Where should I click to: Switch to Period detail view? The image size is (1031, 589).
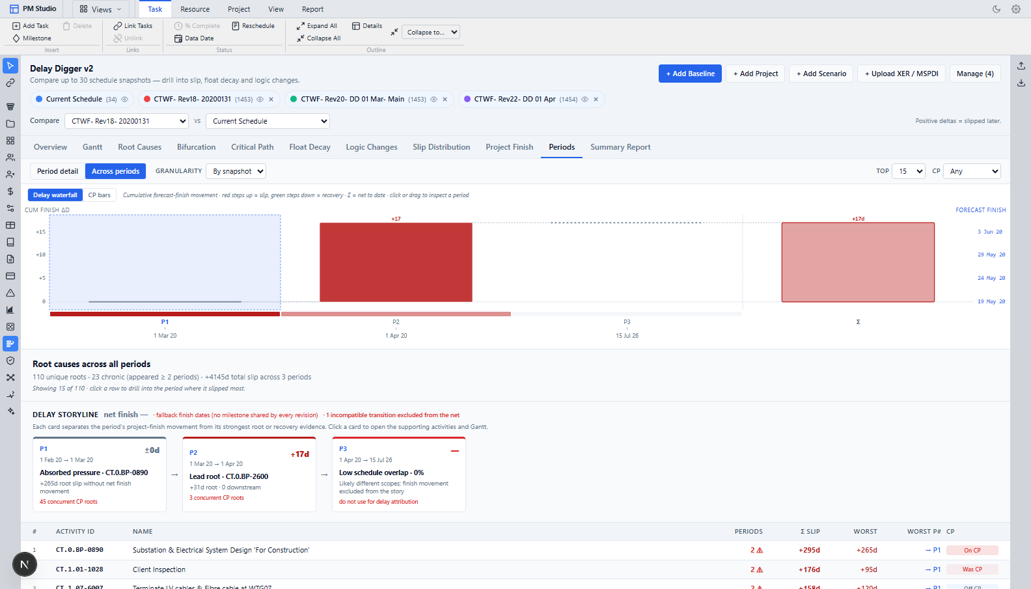pyautogui.click(x=57, y=171)
